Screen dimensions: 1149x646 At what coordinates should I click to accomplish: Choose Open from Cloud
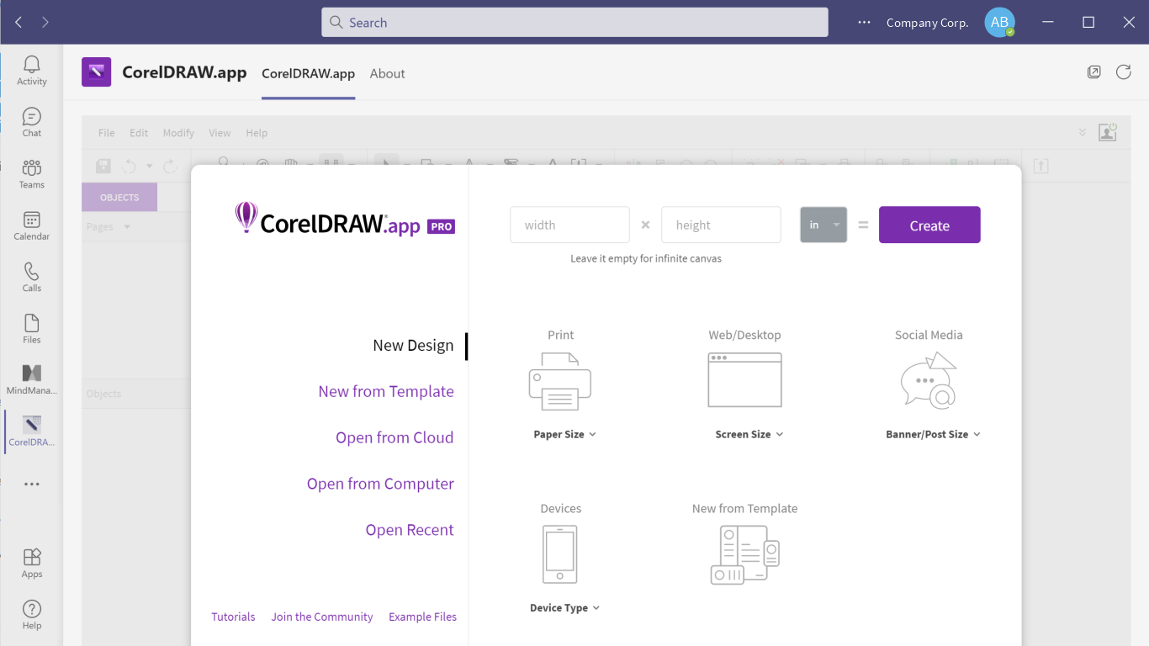[x=394, y=438]
